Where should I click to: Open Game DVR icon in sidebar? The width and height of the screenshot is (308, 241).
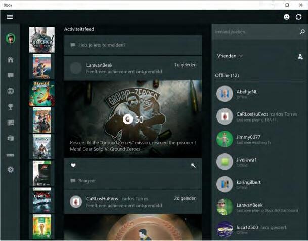tap(11, 123)
